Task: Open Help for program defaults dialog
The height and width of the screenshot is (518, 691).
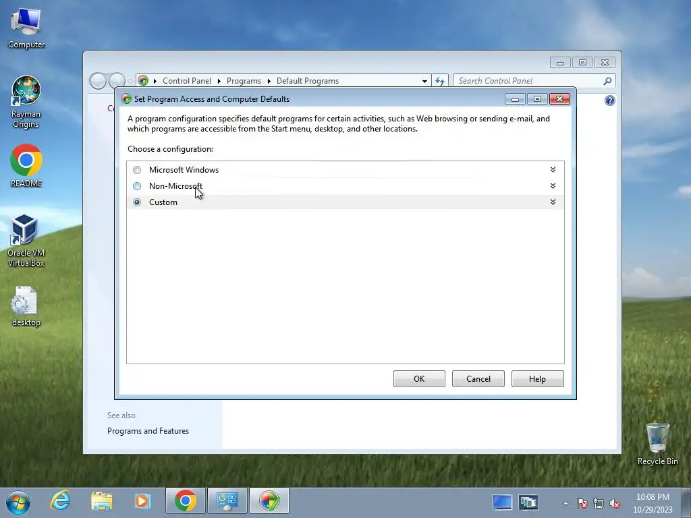Action: click(x=537, y=379)
